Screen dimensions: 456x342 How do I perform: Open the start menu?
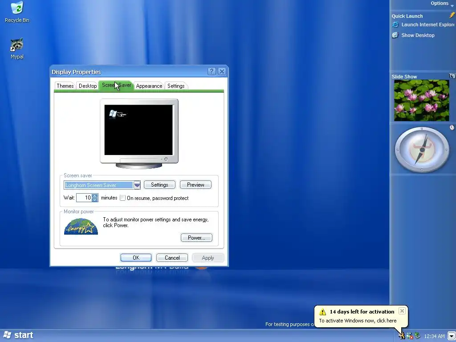[x=18, y=335]
